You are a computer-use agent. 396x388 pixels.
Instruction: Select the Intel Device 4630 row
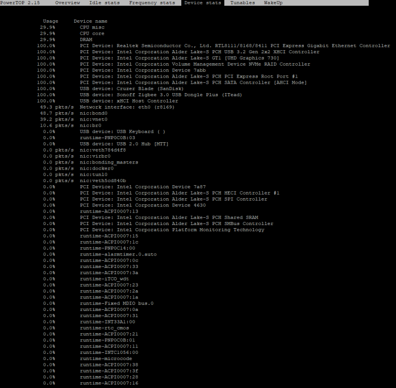coord(124,205)
